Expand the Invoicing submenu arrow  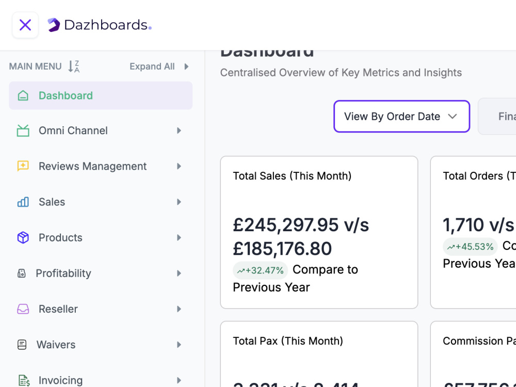pos(179,380)
